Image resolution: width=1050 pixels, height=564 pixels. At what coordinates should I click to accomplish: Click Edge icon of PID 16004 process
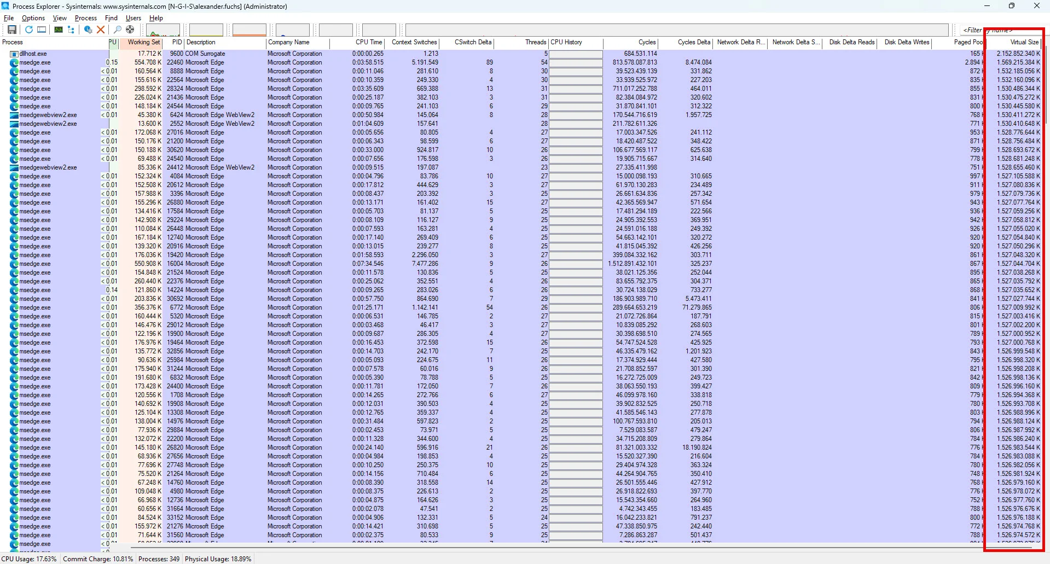point(14,264)
